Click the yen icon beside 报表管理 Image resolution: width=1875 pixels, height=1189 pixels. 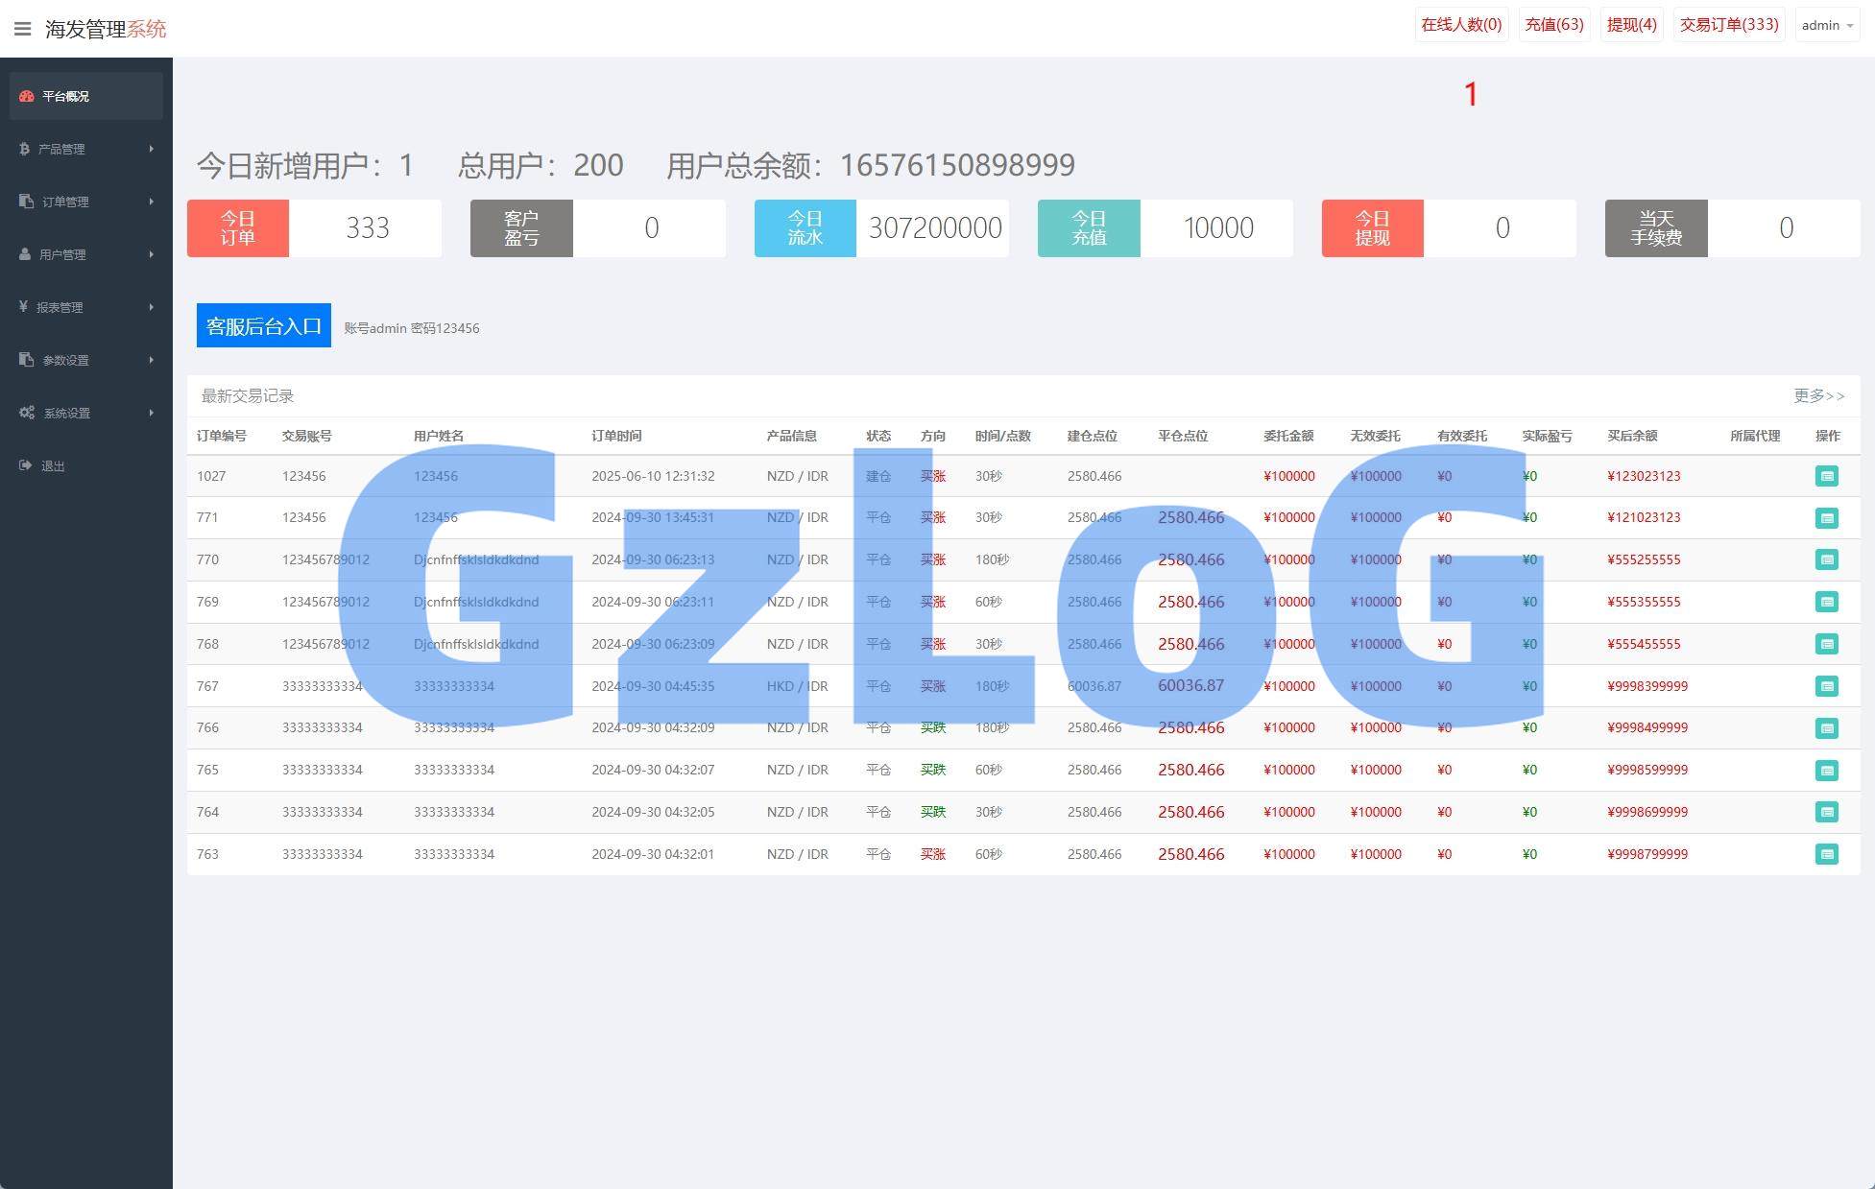[23, 307]
